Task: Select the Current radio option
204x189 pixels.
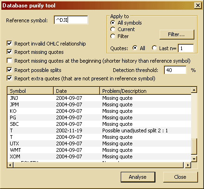Action: point(113,29)
